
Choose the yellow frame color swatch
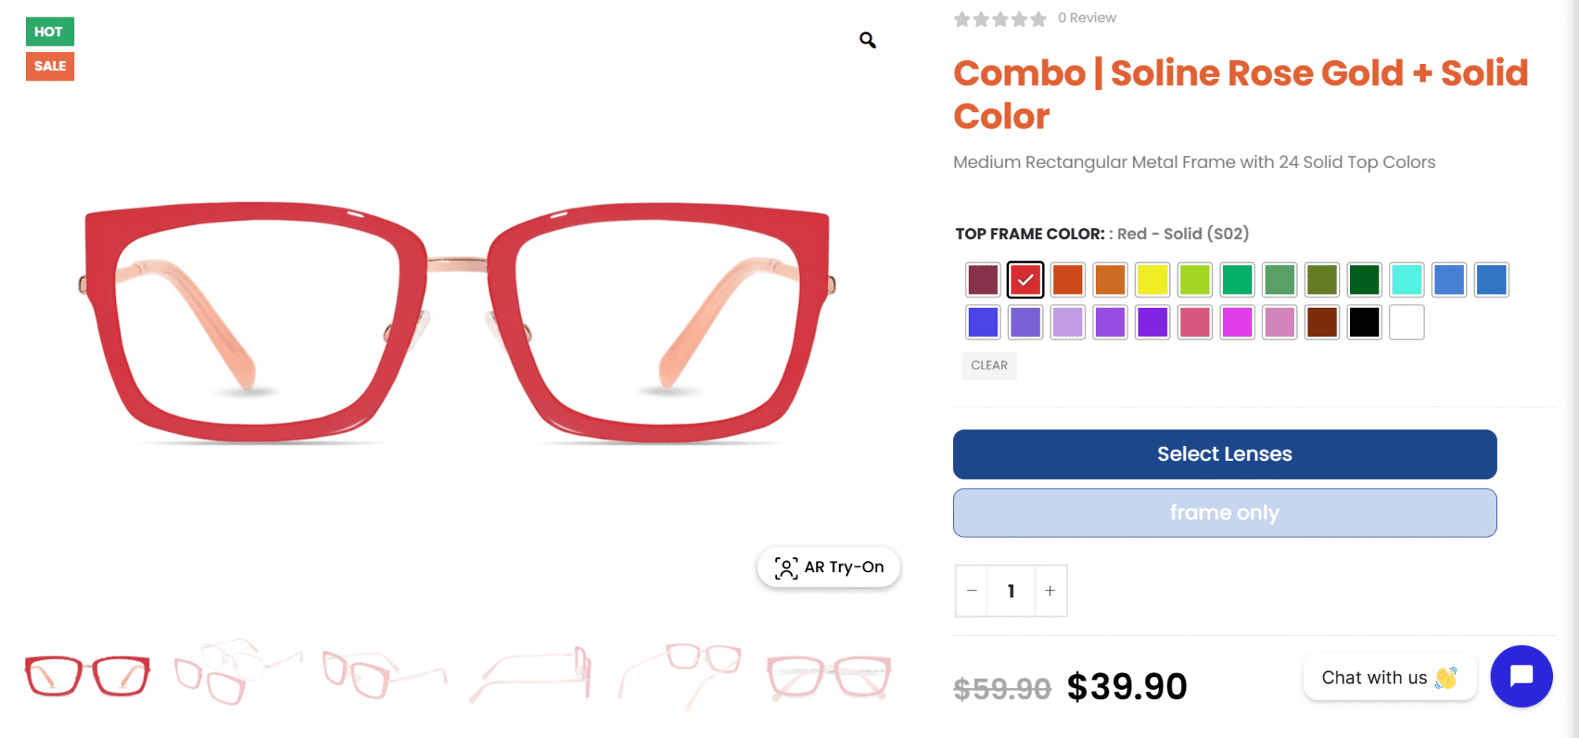point(1153,280)
